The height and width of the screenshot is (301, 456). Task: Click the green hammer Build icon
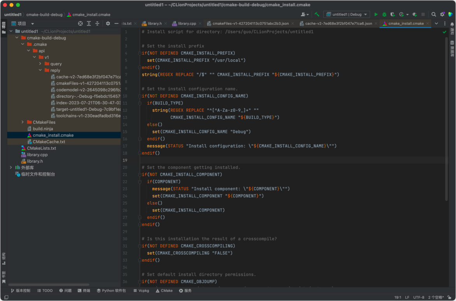pyautogui.click(x=317, y=14)
